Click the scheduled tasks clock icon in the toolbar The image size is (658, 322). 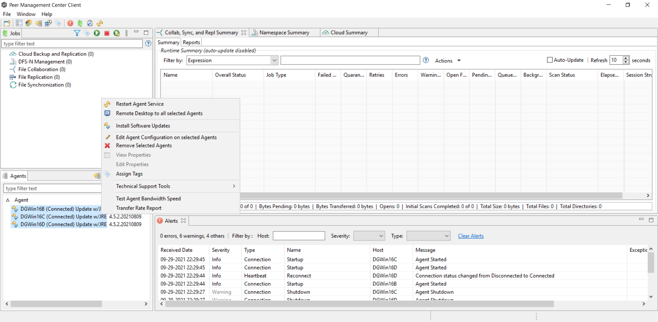(48, 23)
